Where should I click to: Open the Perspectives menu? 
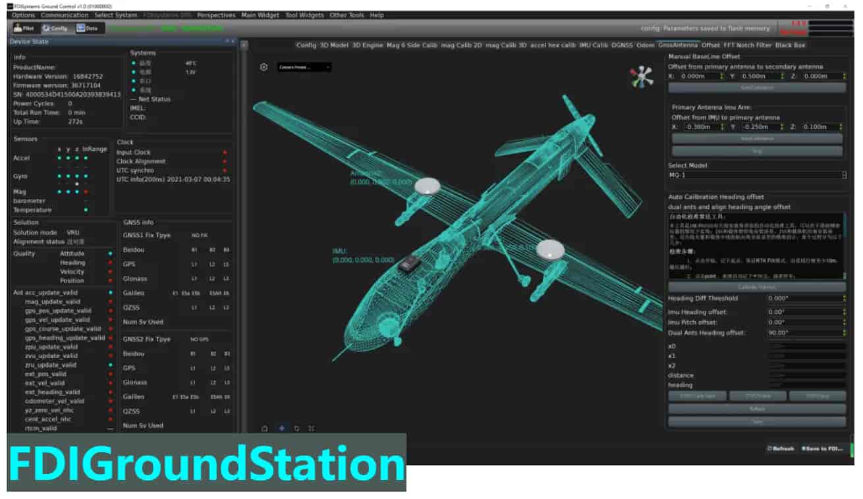click(x=216, y=15)
